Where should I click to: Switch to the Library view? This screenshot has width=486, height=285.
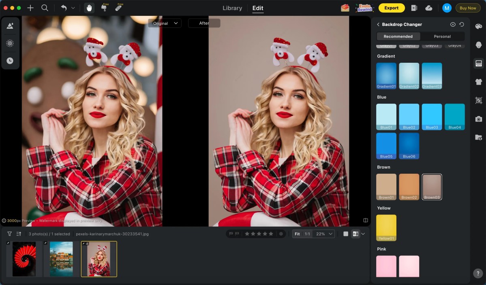[x=232, y=8]
